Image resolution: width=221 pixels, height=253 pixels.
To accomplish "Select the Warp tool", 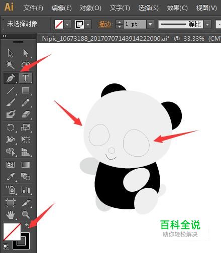I will tap(11, 139).
